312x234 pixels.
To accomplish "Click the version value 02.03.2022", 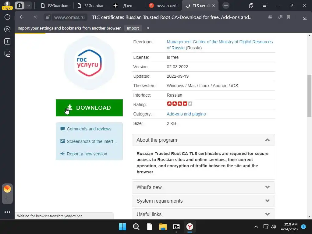I will pos(177,67).
